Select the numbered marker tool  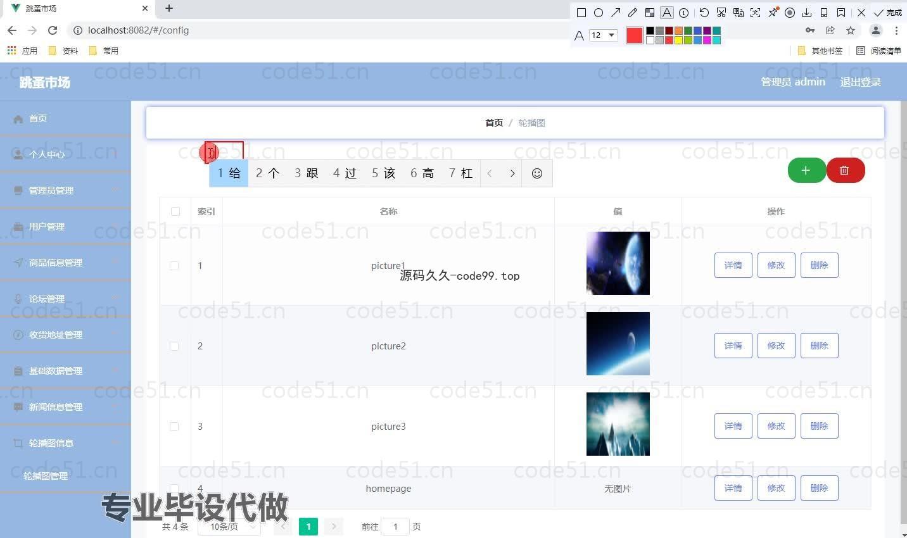point(684,13)
